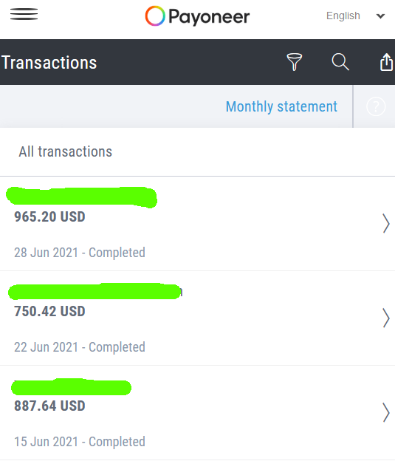Open the 15 Jun 2021 completed transaction
Image resolution: width=395 pixels, height=461 pixels.
(198, 413)
